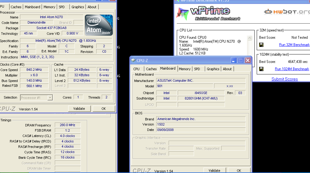This screenshot has height=173, width=310.
Task: Click motherboard Model field 901
Action: point(185,86)
